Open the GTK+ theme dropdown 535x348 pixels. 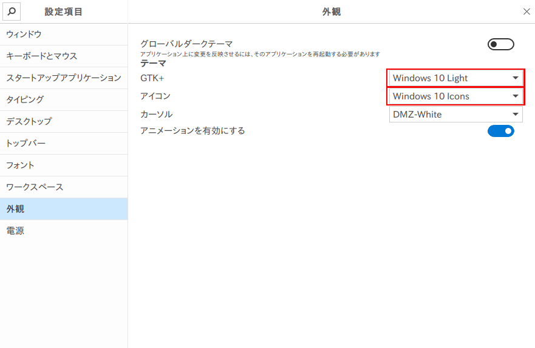pyautogui.click(x=455, y=78)
